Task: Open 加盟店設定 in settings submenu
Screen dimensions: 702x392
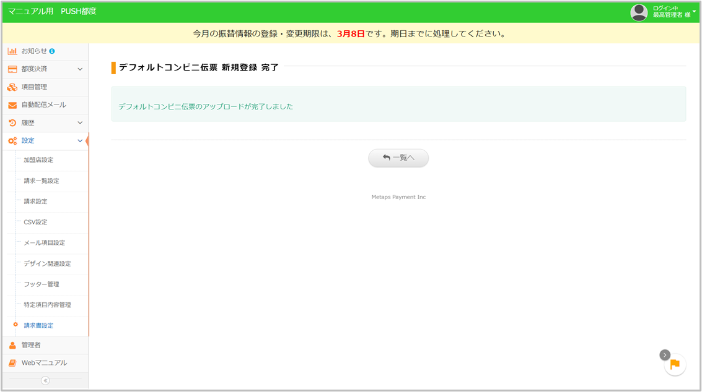Action: [x=38, y=160]
